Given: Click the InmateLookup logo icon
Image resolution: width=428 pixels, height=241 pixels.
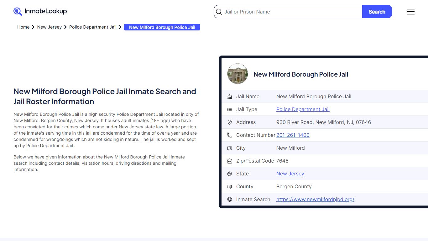Looking at the screenshot, I should 18,12.
